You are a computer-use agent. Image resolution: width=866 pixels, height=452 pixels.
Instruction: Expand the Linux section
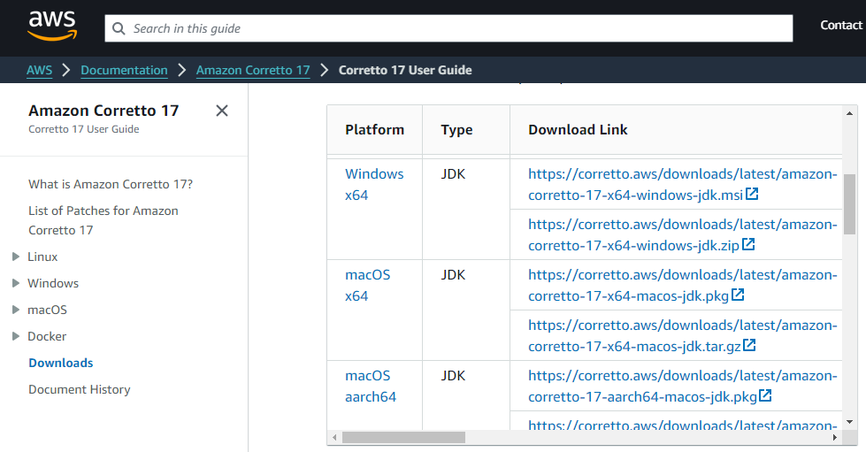[x=16, y=257]
